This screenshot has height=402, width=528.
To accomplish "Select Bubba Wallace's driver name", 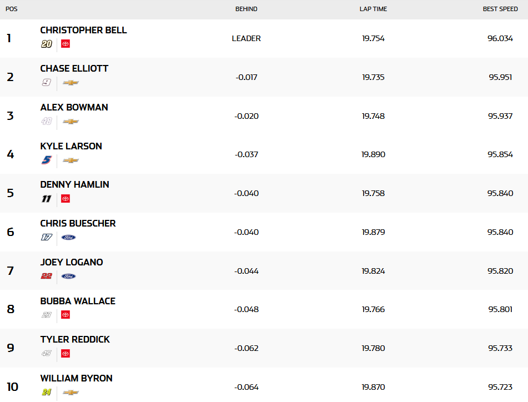I will coord(78,301).
